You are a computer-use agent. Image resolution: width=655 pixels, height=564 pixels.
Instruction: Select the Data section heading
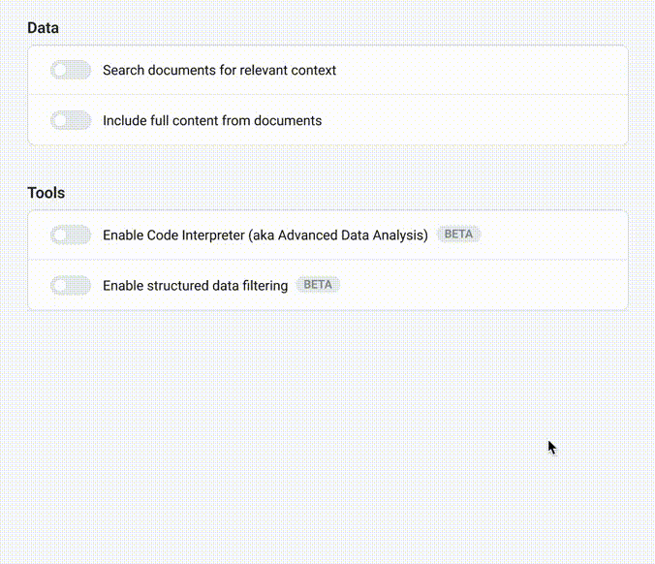pyautogui.click(x=43, y=28)
